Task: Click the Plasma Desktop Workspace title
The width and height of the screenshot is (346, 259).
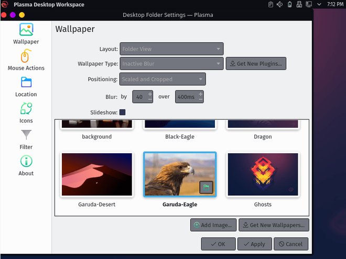Action: [x=49, y=4]
